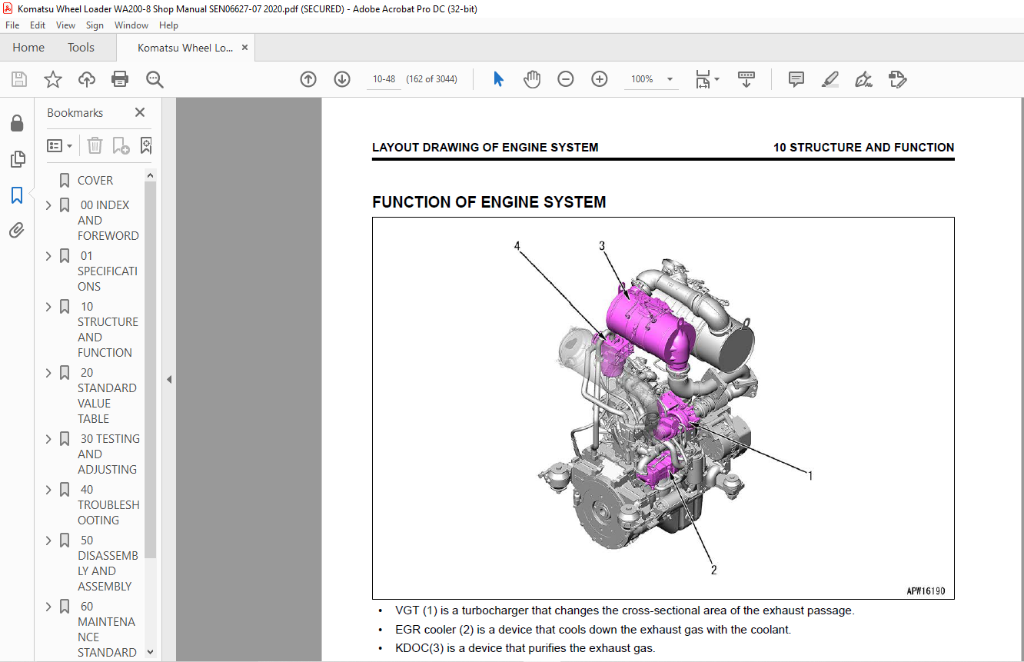Click the lock security settings icon
The image size is (1024, 662).
pos(17,124)
